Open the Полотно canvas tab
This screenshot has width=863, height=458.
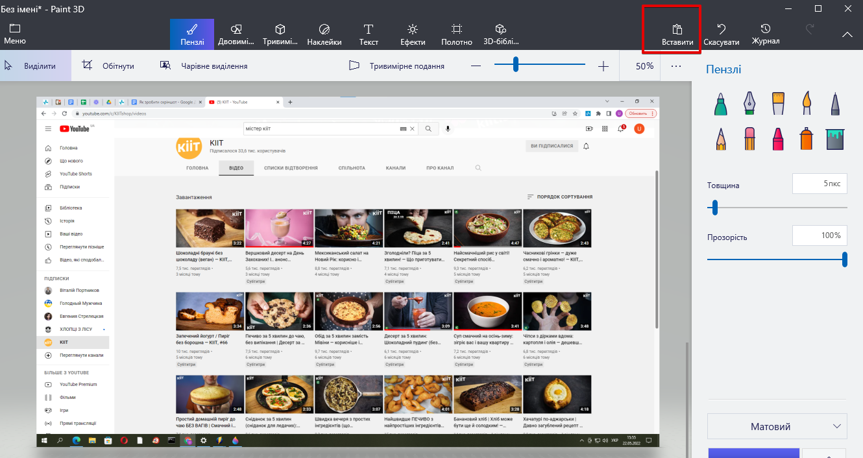pos(457,34)
